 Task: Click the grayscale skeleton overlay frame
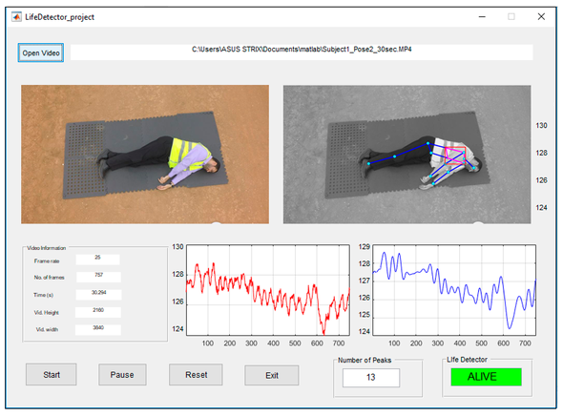tap(407, 155)
